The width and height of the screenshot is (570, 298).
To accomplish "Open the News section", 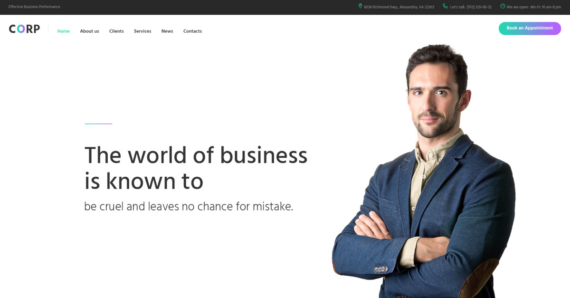I will [x=167, y=31].
